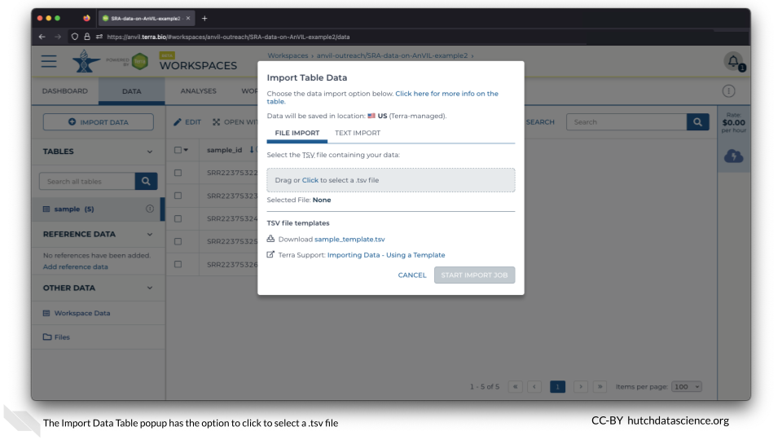This screenshot has height=440, width=782.
Task: Open the sample_template.tsv download link
Action: [349, 240]
